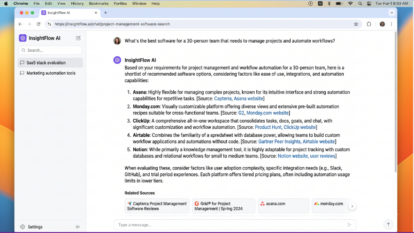
Task: Open the Monday.com website link
Action: point(267,113)
